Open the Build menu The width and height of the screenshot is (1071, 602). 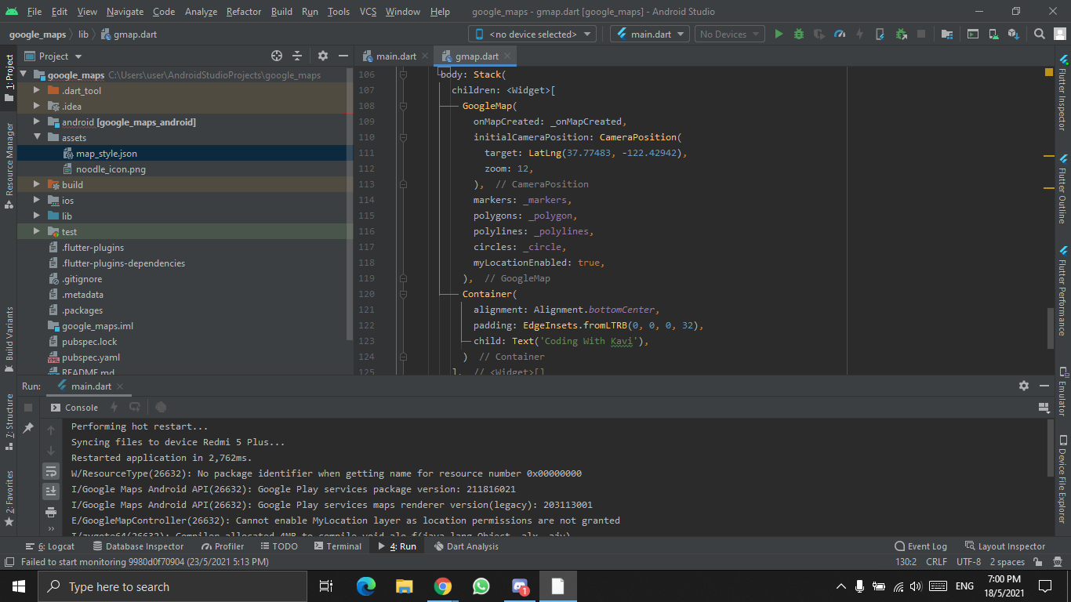tap(281, 12)
